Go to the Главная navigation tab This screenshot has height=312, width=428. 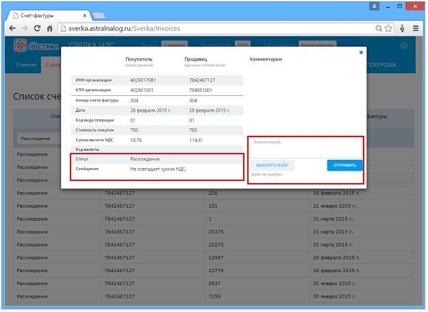tap(26, 65)
